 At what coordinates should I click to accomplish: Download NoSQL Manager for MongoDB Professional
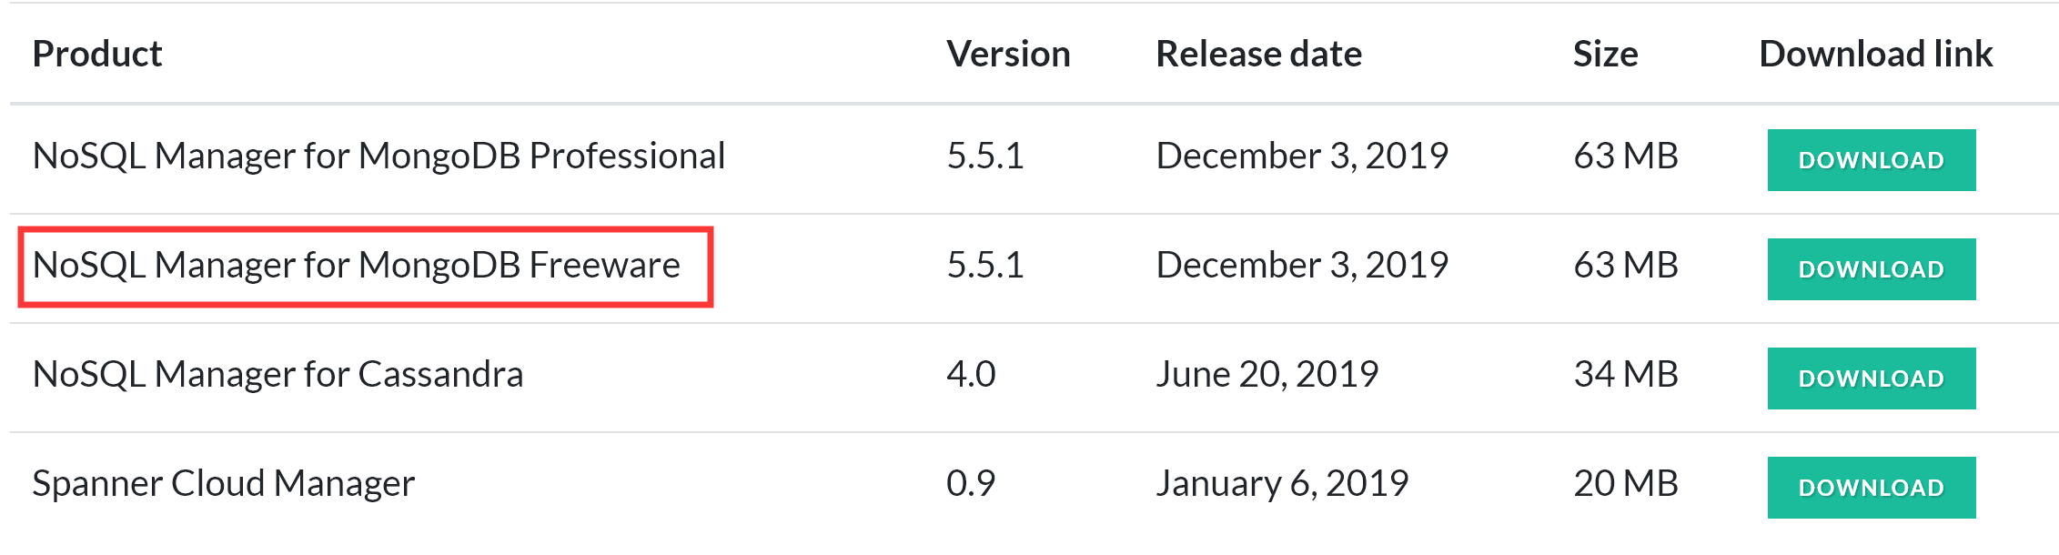click(1870, 158)
